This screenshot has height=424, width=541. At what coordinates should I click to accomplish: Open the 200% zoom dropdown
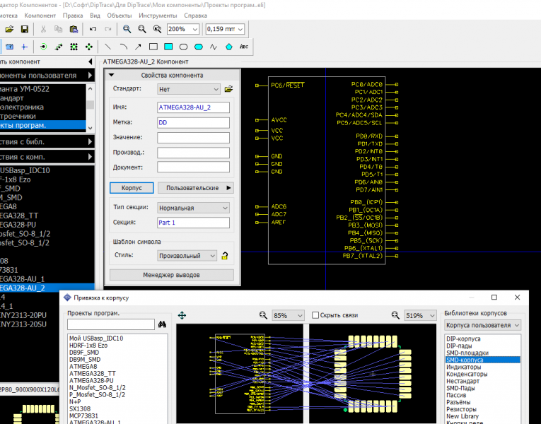pos(195,29)
